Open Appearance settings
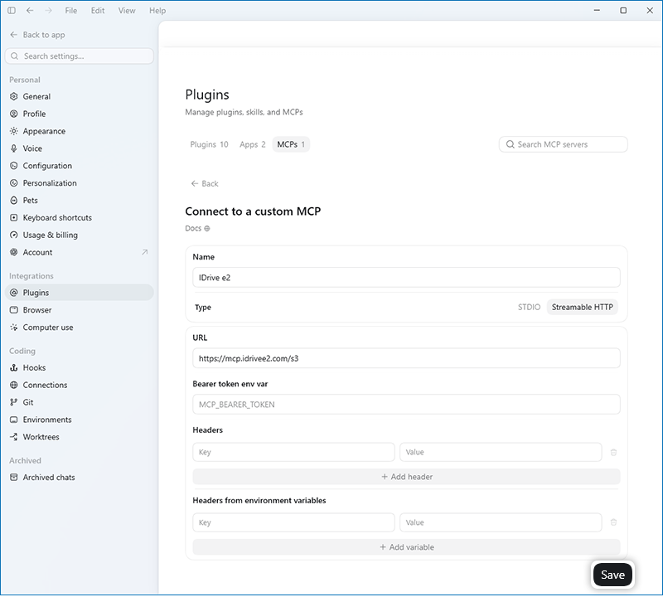 [x=80, y=131]
